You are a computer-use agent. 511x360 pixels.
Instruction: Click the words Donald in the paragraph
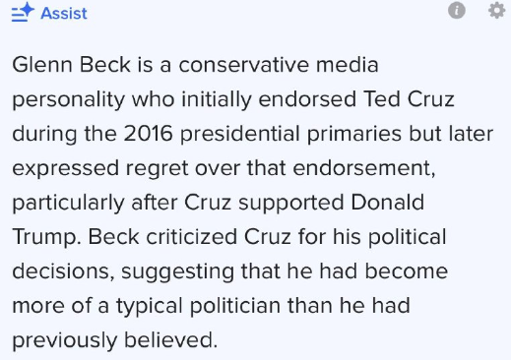pos(388,203)
